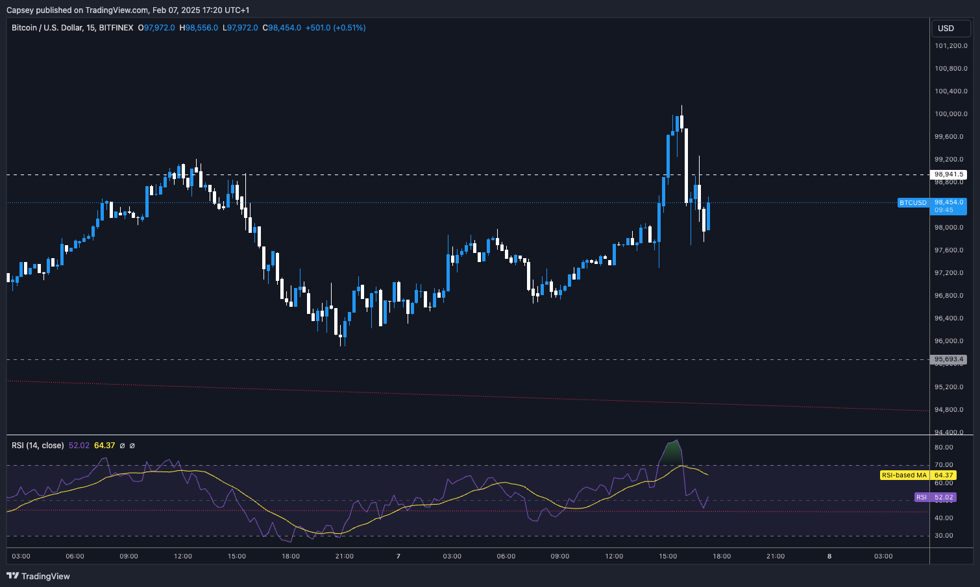Click the 98,941.5 horizontal line price label
The width and height of the screenshot is (980, 587).
coord(948,174)
